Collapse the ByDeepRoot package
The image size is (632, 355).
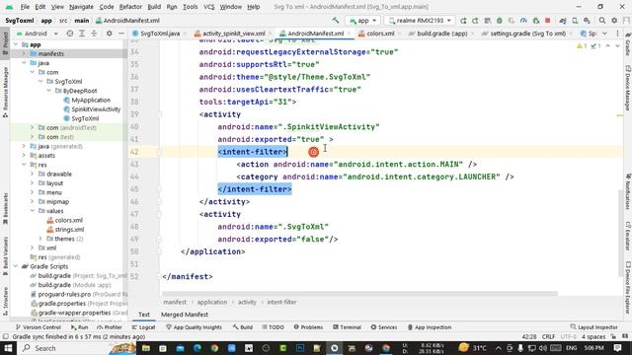click(48, 91)
